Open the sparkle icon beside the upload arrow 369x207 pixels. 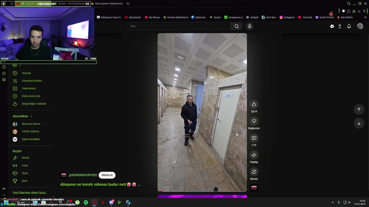332,26
